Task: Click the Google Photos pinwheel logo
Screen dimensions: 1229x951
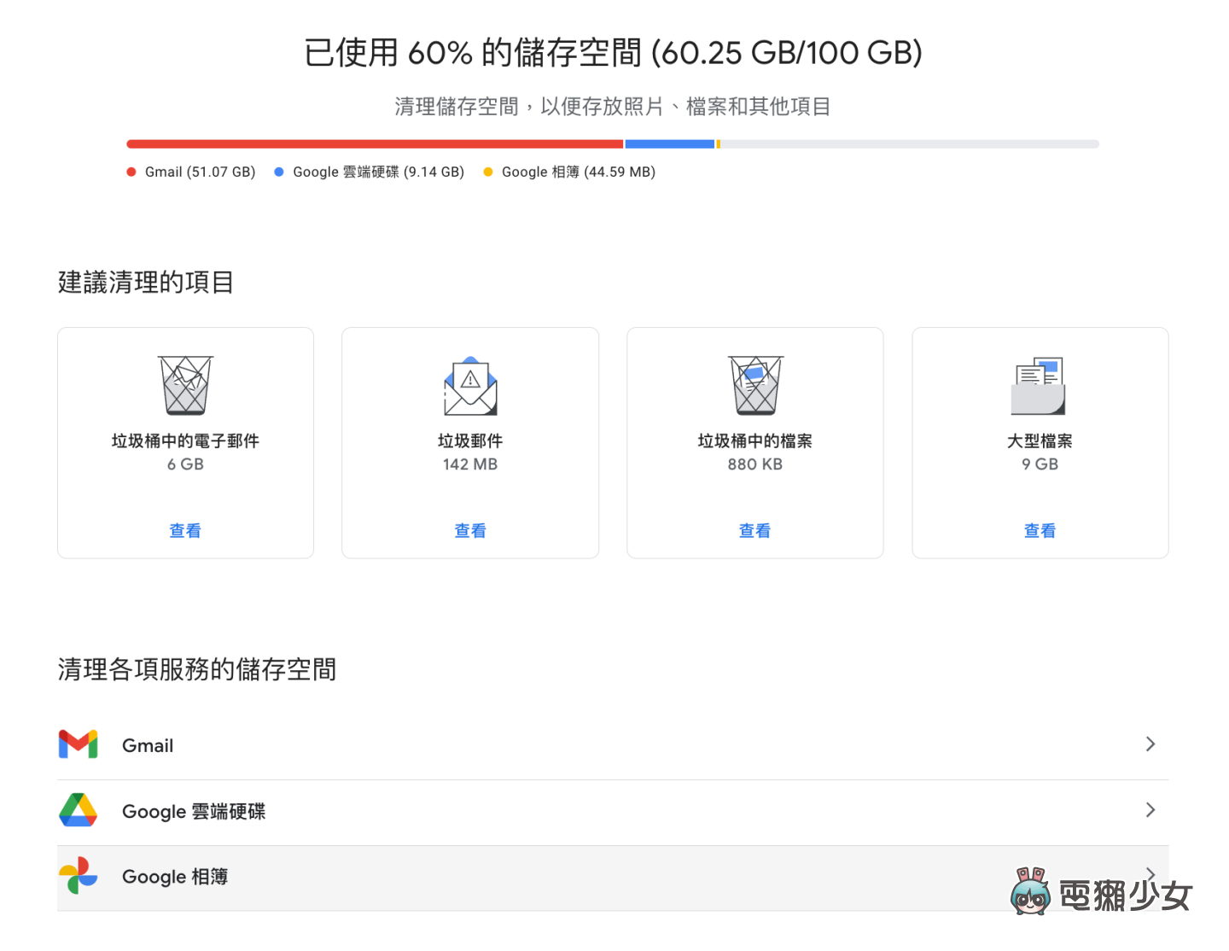Action: click(x=78, y=876)
